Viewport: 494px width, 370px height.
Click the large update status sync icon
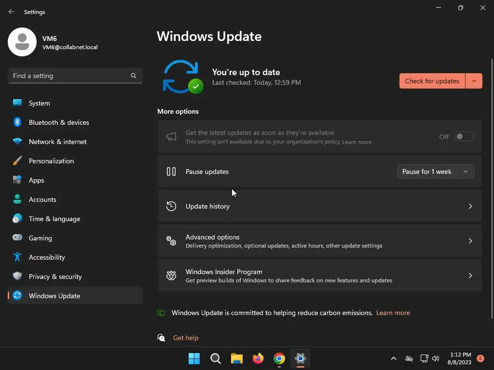pos(183,77)
